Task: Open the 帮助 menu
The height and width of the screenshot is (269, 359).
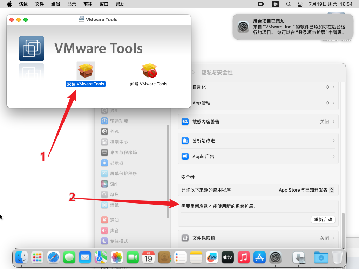Action: 120,4
